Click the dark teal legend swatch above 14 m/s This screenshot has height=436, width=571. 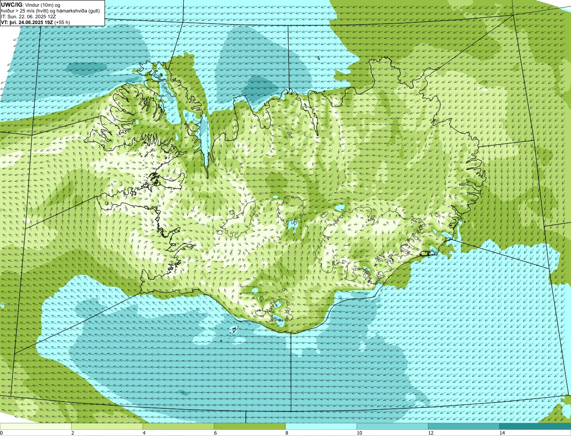point(535,426)
